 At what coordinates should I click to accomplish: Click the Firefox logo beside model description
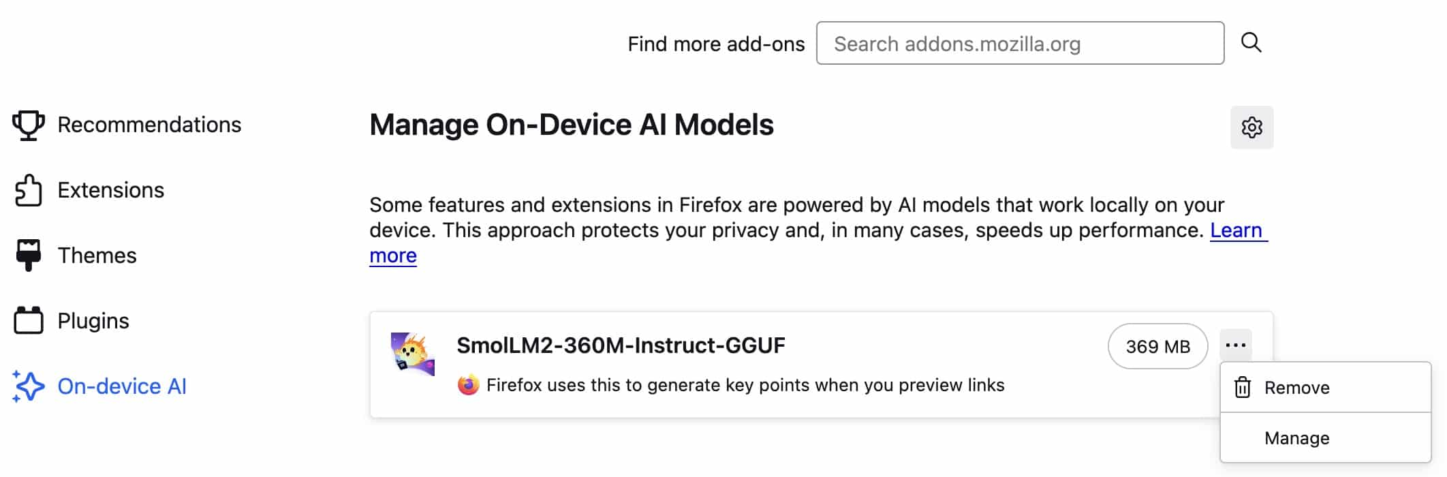[x=468, y=385]
